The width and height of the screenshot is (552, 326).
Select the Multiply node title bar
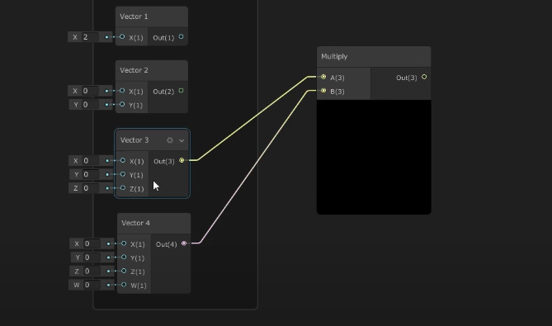(374, 57)
